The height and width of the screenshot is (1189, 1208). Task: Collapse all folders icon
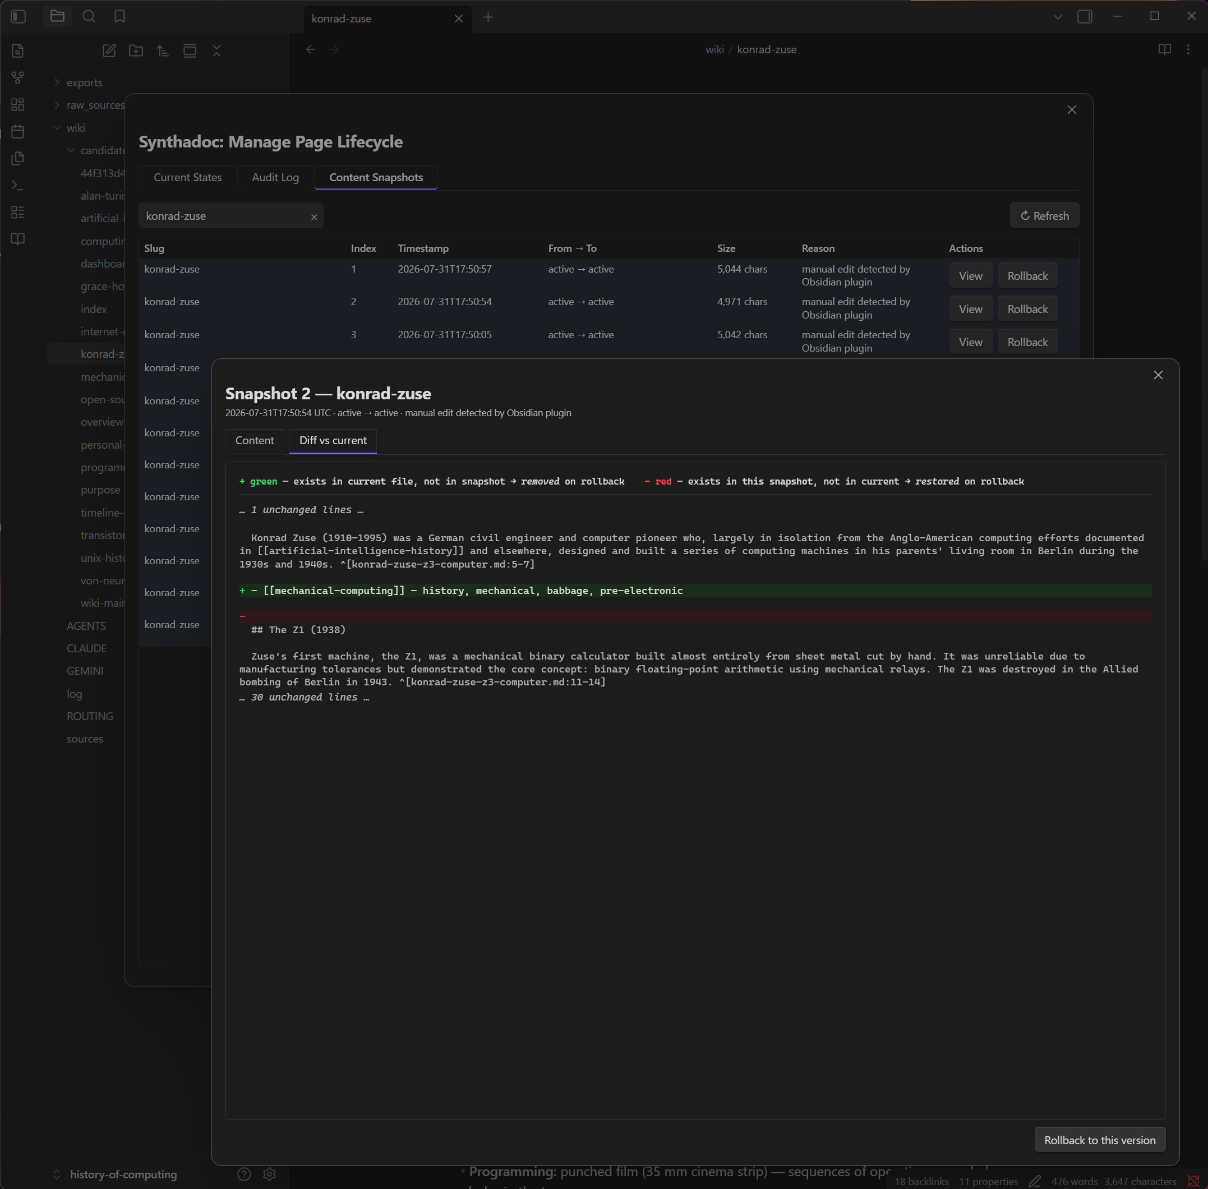[x=216, y=50]
